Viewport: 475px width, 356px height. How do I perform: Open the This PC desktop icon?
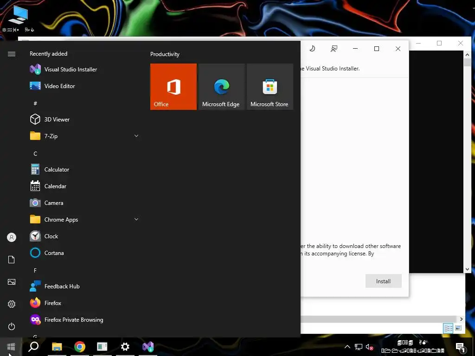pyautogui.click(x=18, y=18)
